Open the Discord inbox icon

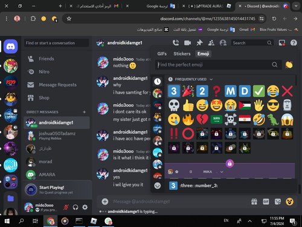point(281,43)
